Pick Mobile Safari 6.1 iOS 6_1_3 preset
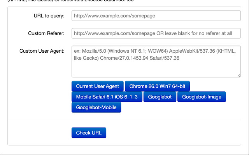 pyautogui.click(x=107, y=97)
